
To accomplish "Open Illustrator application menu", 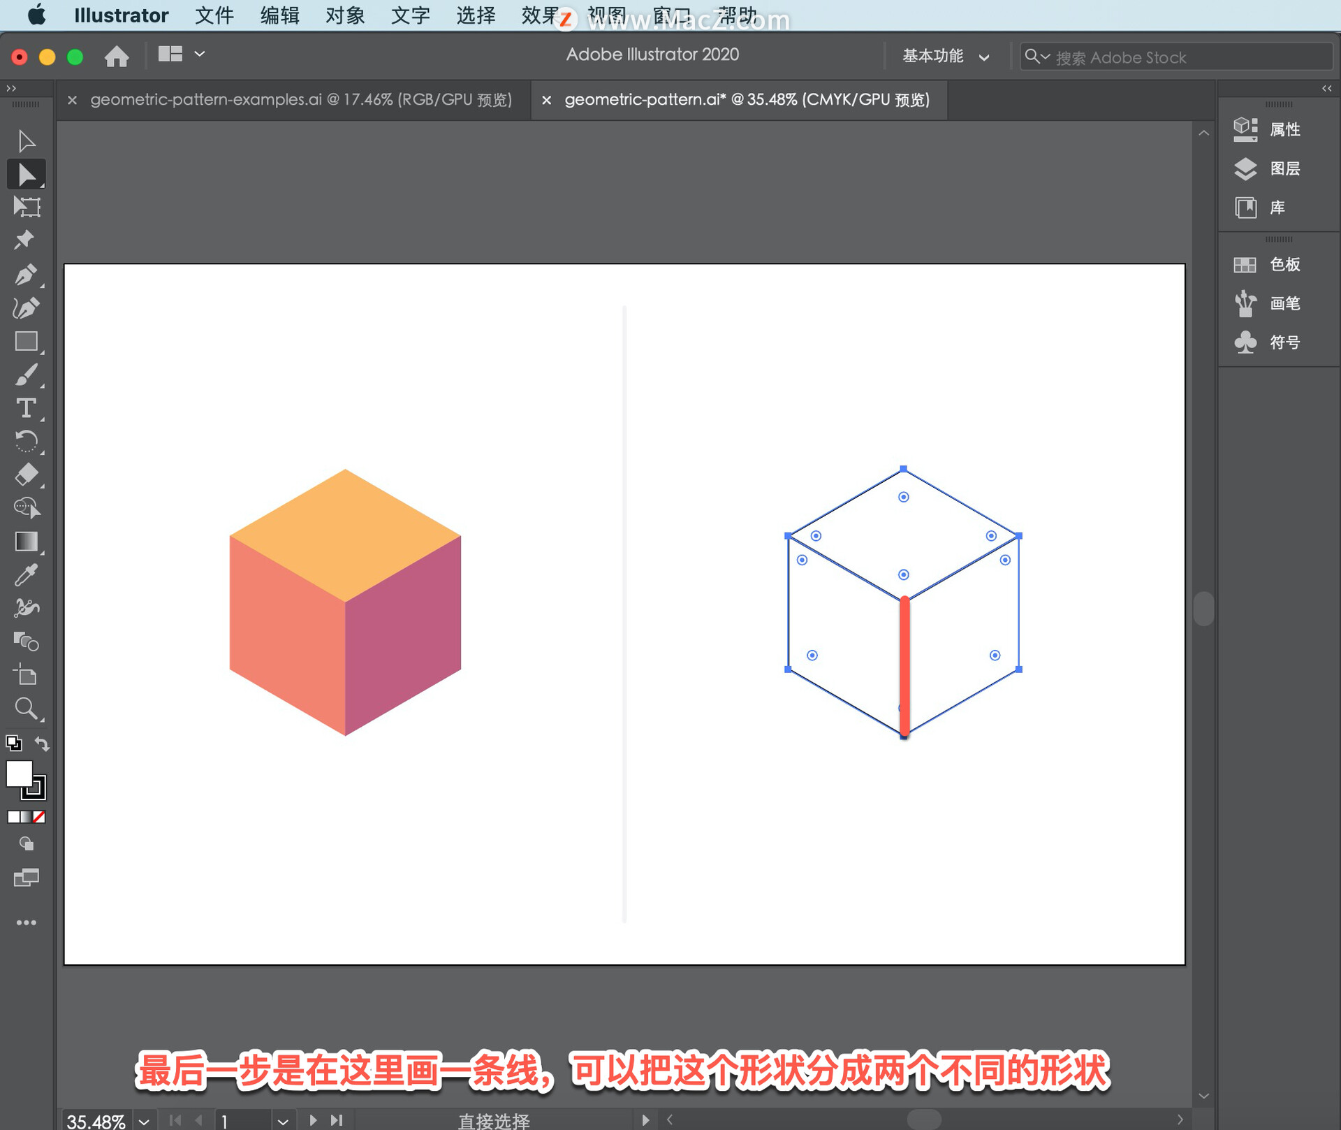I will point(121,15).
